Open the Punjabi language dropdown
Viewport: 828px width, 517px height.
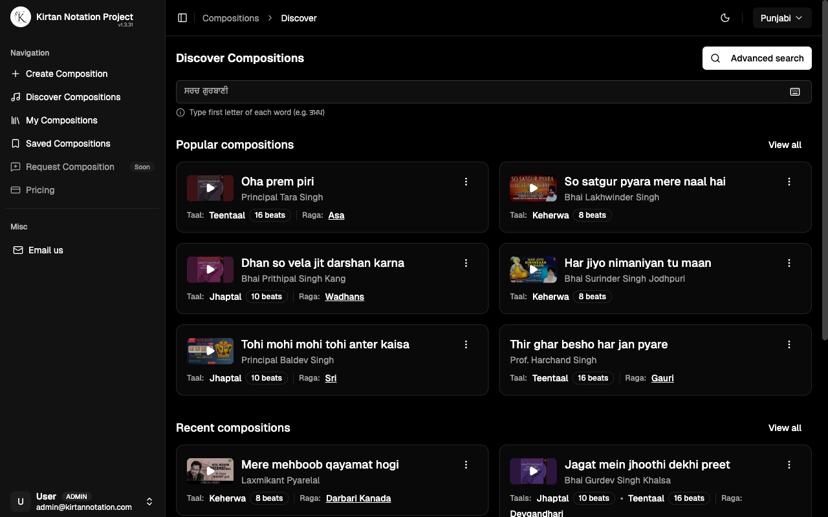(x=781, y=18)
